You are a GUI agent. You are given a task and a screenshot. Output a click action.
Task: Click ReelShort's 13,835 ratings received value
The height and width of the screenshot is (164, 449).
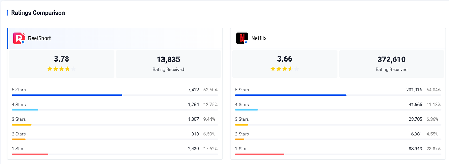(x=168, y=59)
